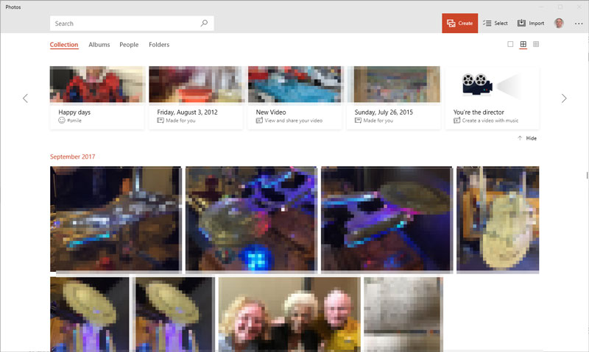This screenshot has height=352, width=589.
Task: Go to the Folders tab
Action: (x=159, y=45)
